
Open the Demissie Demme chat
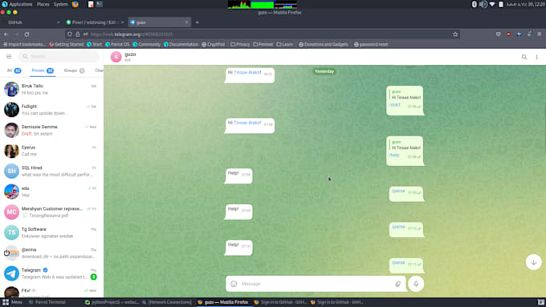[x=51, y=131]
